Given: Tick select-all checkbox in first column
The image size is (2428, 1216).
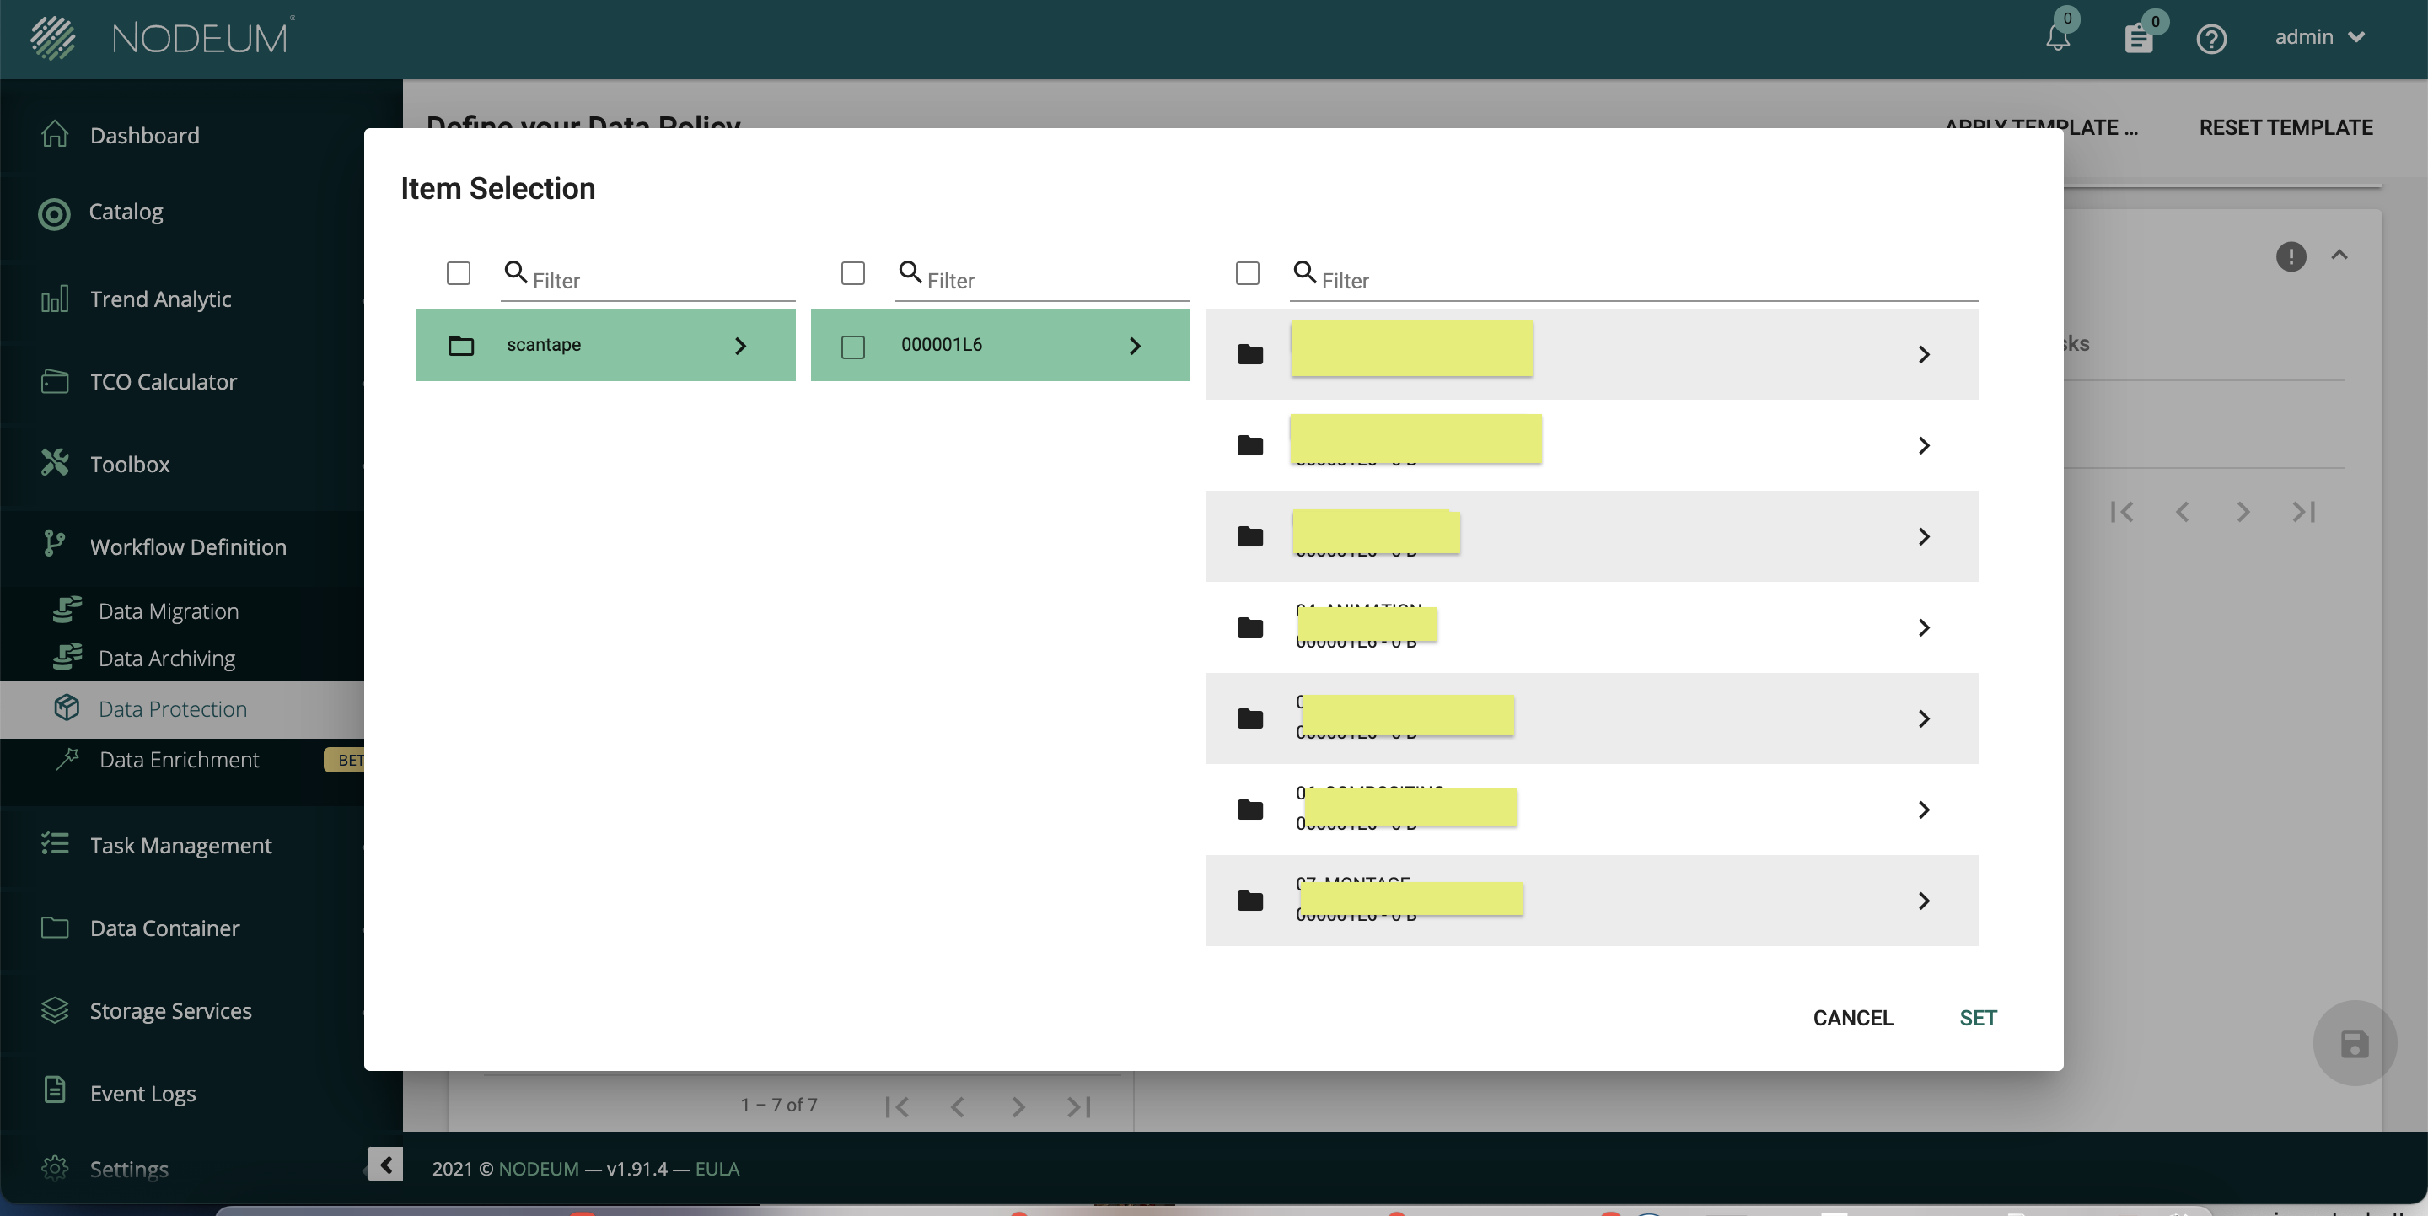Looking at the screenshot, I should point(458,273).
